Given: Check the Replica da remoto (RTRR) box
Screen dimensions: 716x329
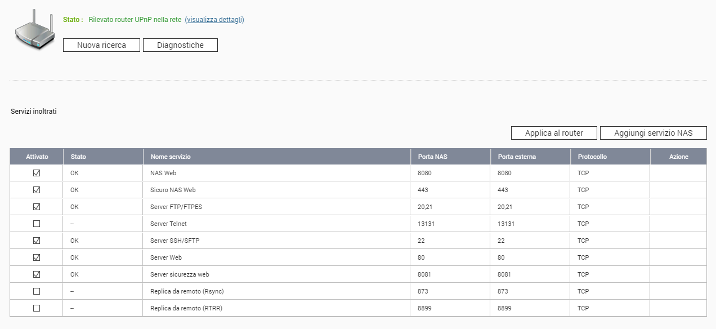Looking at the screenshot, I should [37, 308].
